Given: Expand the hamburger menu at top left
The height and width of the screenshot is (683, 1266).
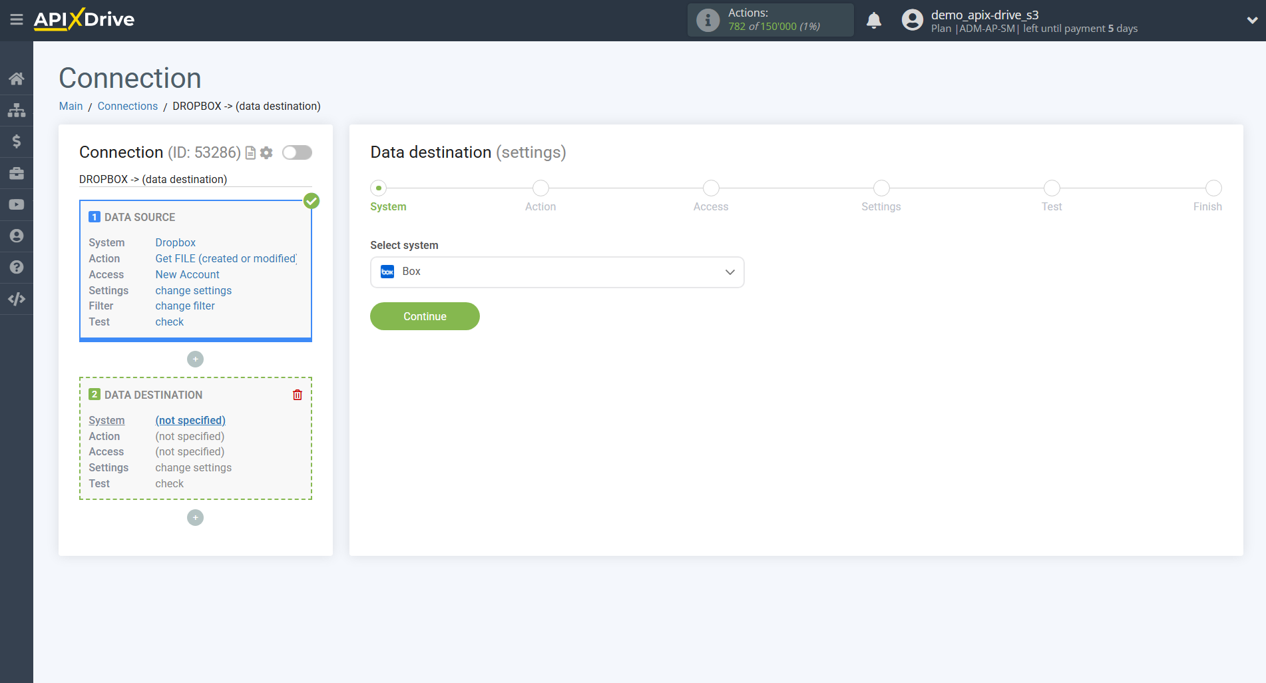Looking at the screenshot, I should coord(17,19).
